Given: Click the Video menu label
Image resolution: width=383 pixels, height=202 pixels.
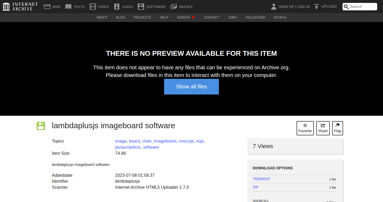Looking at the screenshot, I should [x=103, y=7].
